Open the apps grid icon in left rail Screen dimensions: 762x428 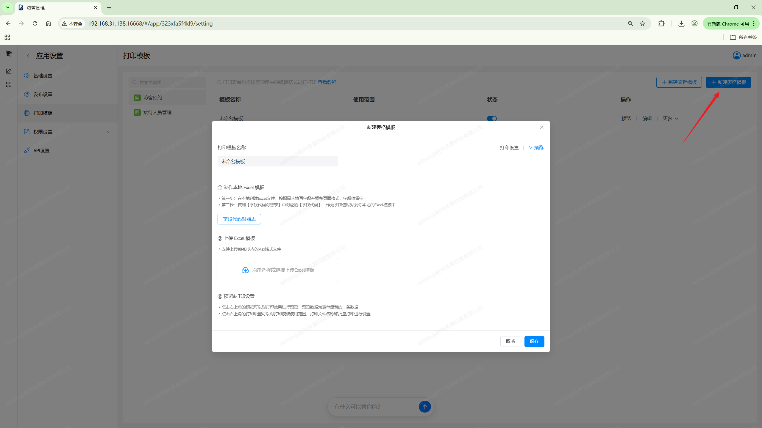click(9, 85)
